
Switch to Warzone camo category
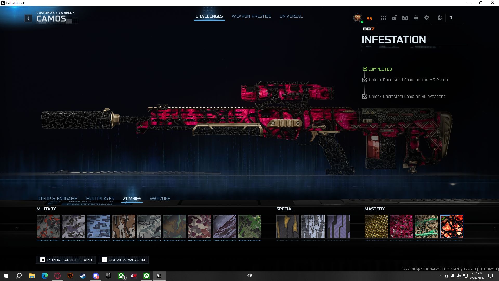click(160, 199)
